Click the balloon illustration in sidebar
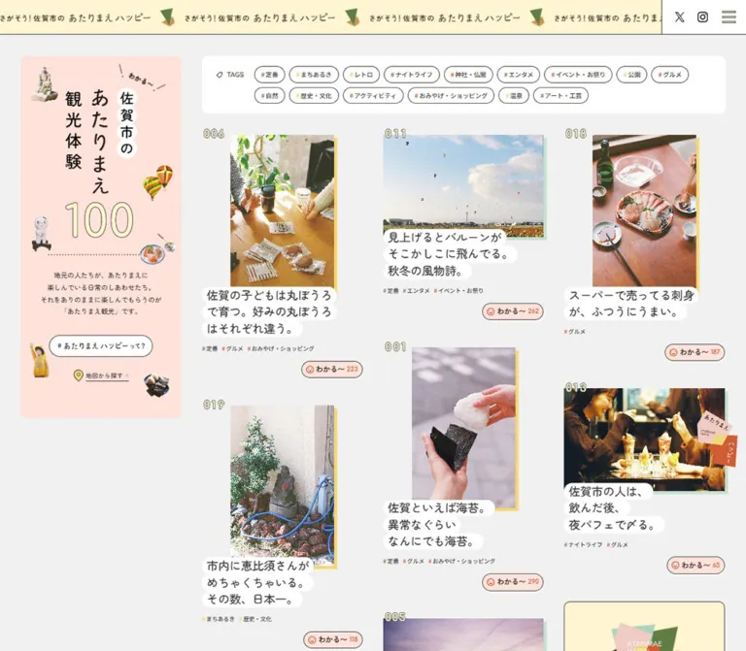This screenshot has height=651, width=746. (158, 181)
